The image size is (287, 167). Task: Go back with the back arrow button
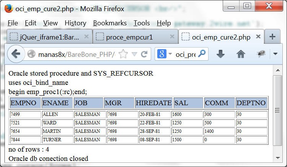click(x=16, y=54)
